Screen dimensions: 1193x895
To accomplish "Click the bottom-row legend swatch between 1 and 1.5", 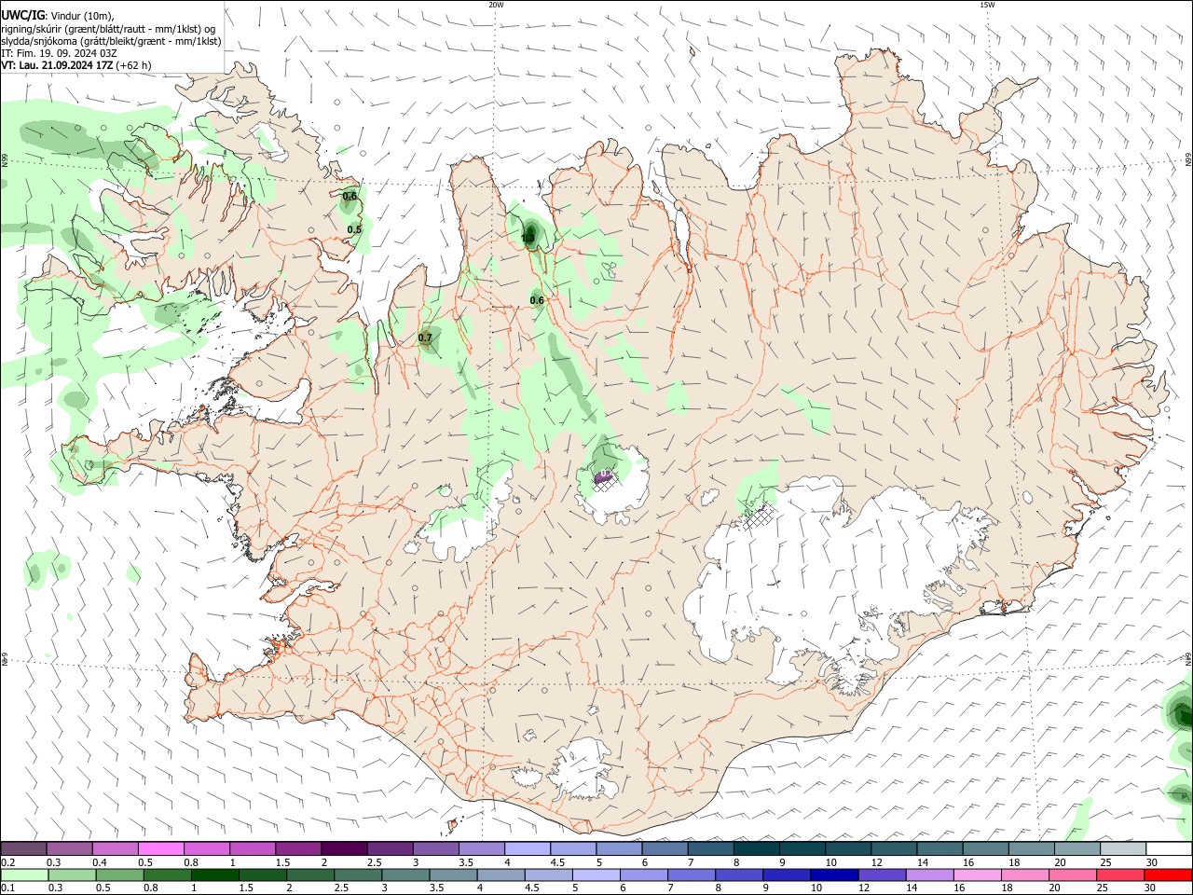I will pos(214,874).
